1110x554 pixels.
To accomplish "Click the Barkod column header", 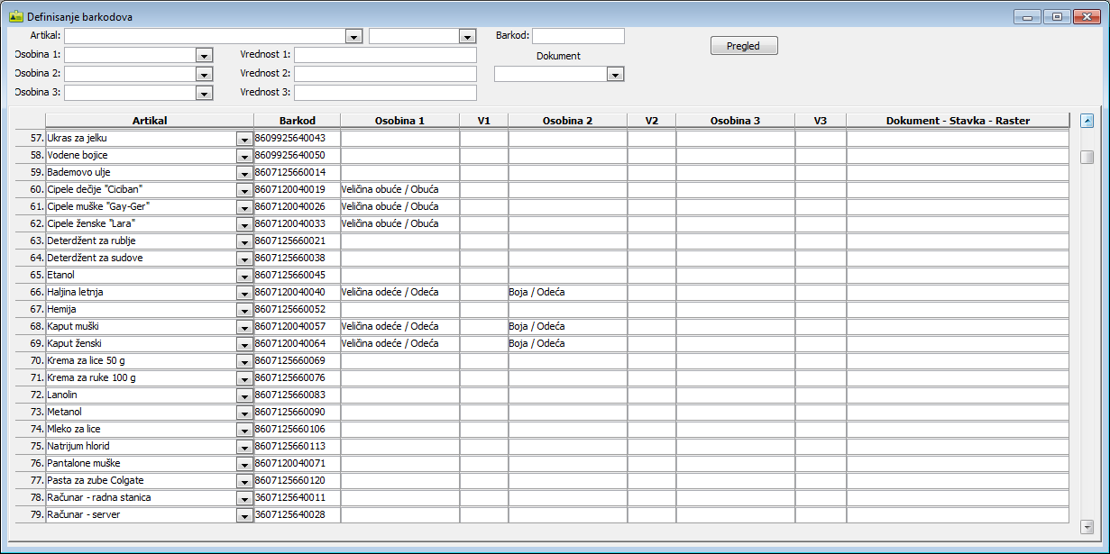I will point(297,121).
